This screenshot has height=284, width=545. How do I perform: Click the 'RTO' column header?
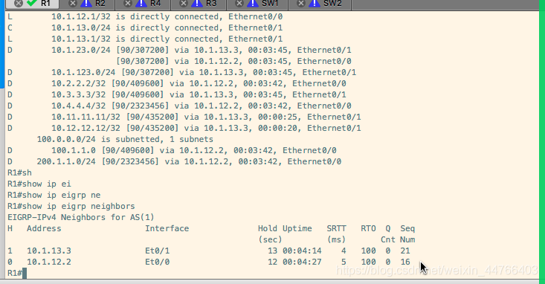coord(369,228)
